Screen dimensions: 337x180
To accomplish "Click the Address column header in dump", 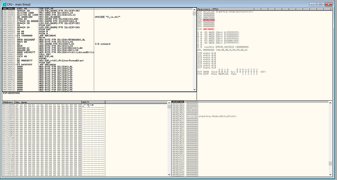I will [8, 102].
